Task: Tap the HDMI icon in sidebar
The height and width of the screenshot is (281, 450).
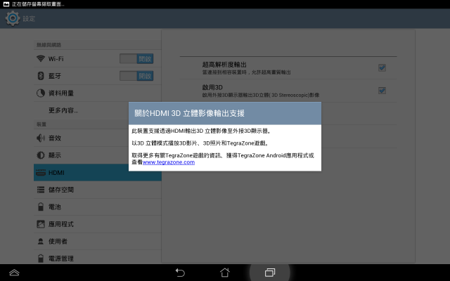Action: (41, 172)
